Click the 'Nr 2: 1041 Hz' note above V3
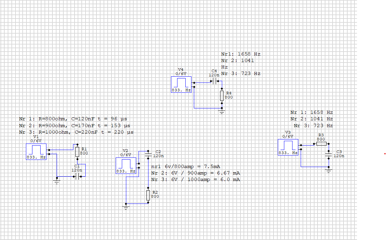Image resolution: width=386 pixels, height=240 pixels. tap(312, 119)
